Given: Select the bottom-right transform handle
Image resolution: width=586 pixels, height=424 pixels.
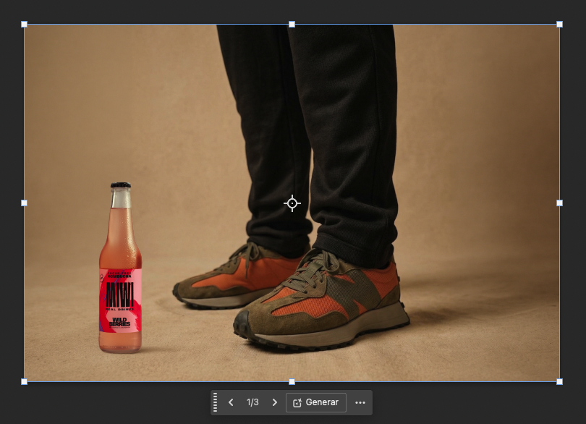Looking at the screenshot, I should (x=559, y=381).
